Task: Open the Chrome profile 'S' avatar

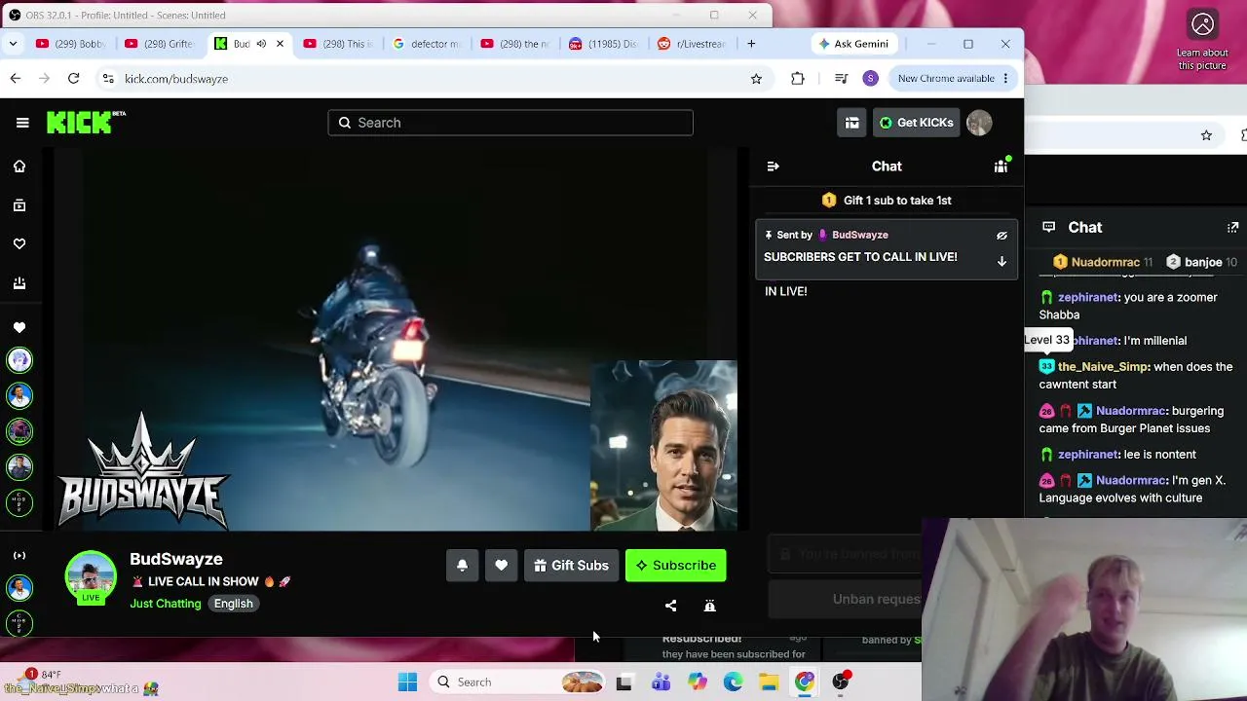Action: coord(870,79)
